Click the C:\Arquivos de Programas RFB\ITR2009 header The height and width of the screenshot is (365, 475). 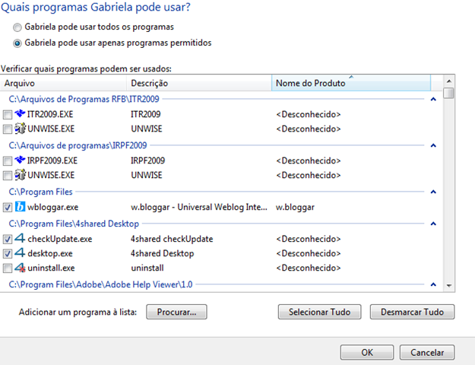click(84, 99)
